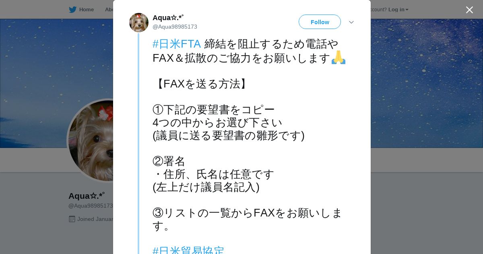The width and height of the screenshot is (483, 254).
Task: Follow the Aqua account
Action: click(x=320, y=22)
